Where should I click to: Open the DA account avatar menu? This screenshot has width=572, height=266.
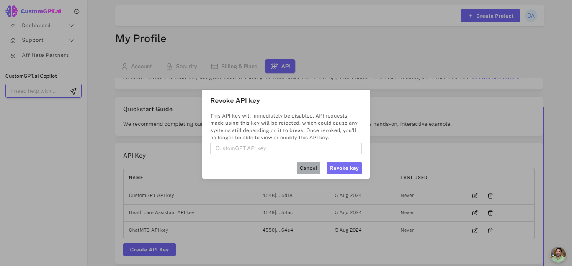531,15
